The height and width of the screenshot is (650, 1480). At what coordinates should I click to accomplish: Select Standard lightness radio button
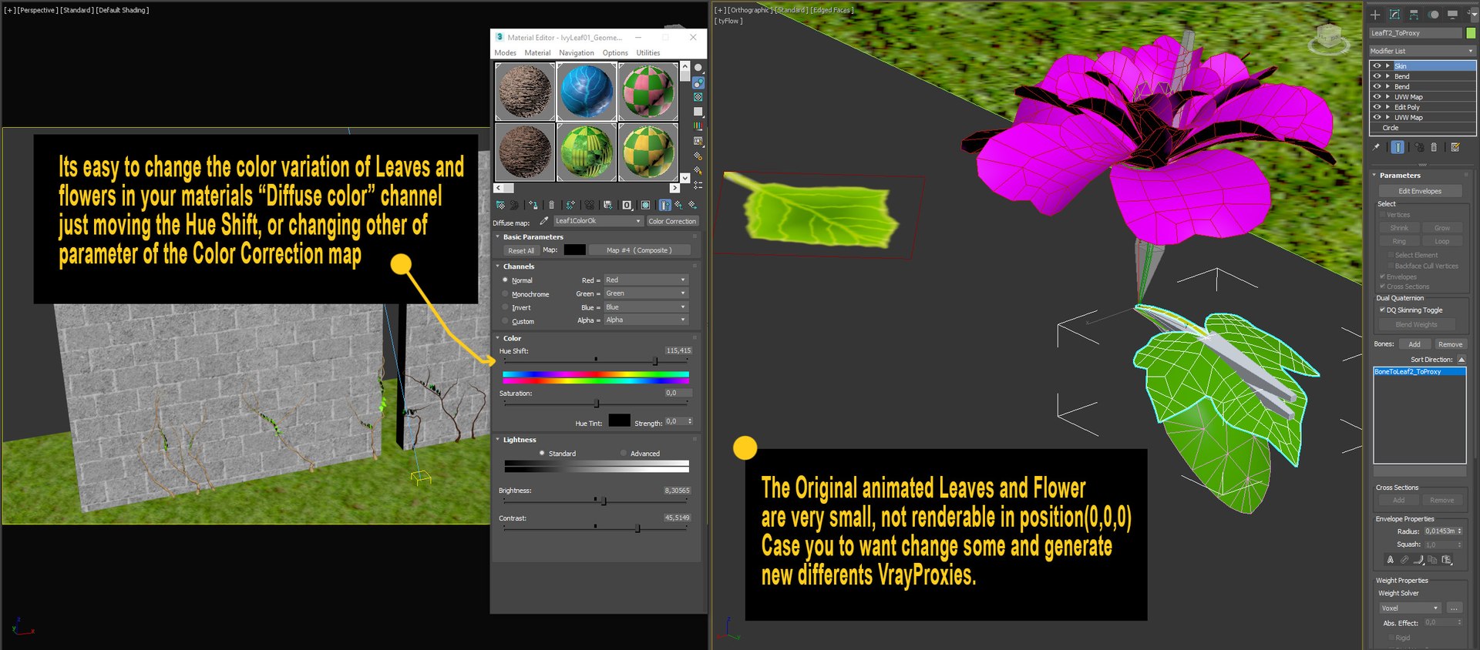(542, 454)
